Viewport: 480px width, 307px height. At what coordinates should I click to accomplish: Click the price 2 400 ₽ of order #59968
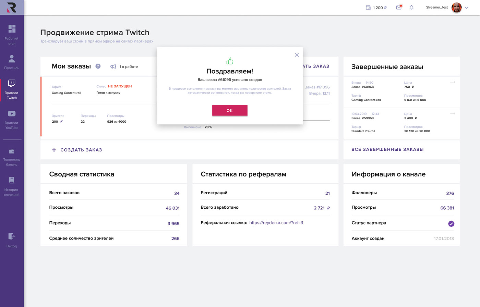click(x=410, y=118)
